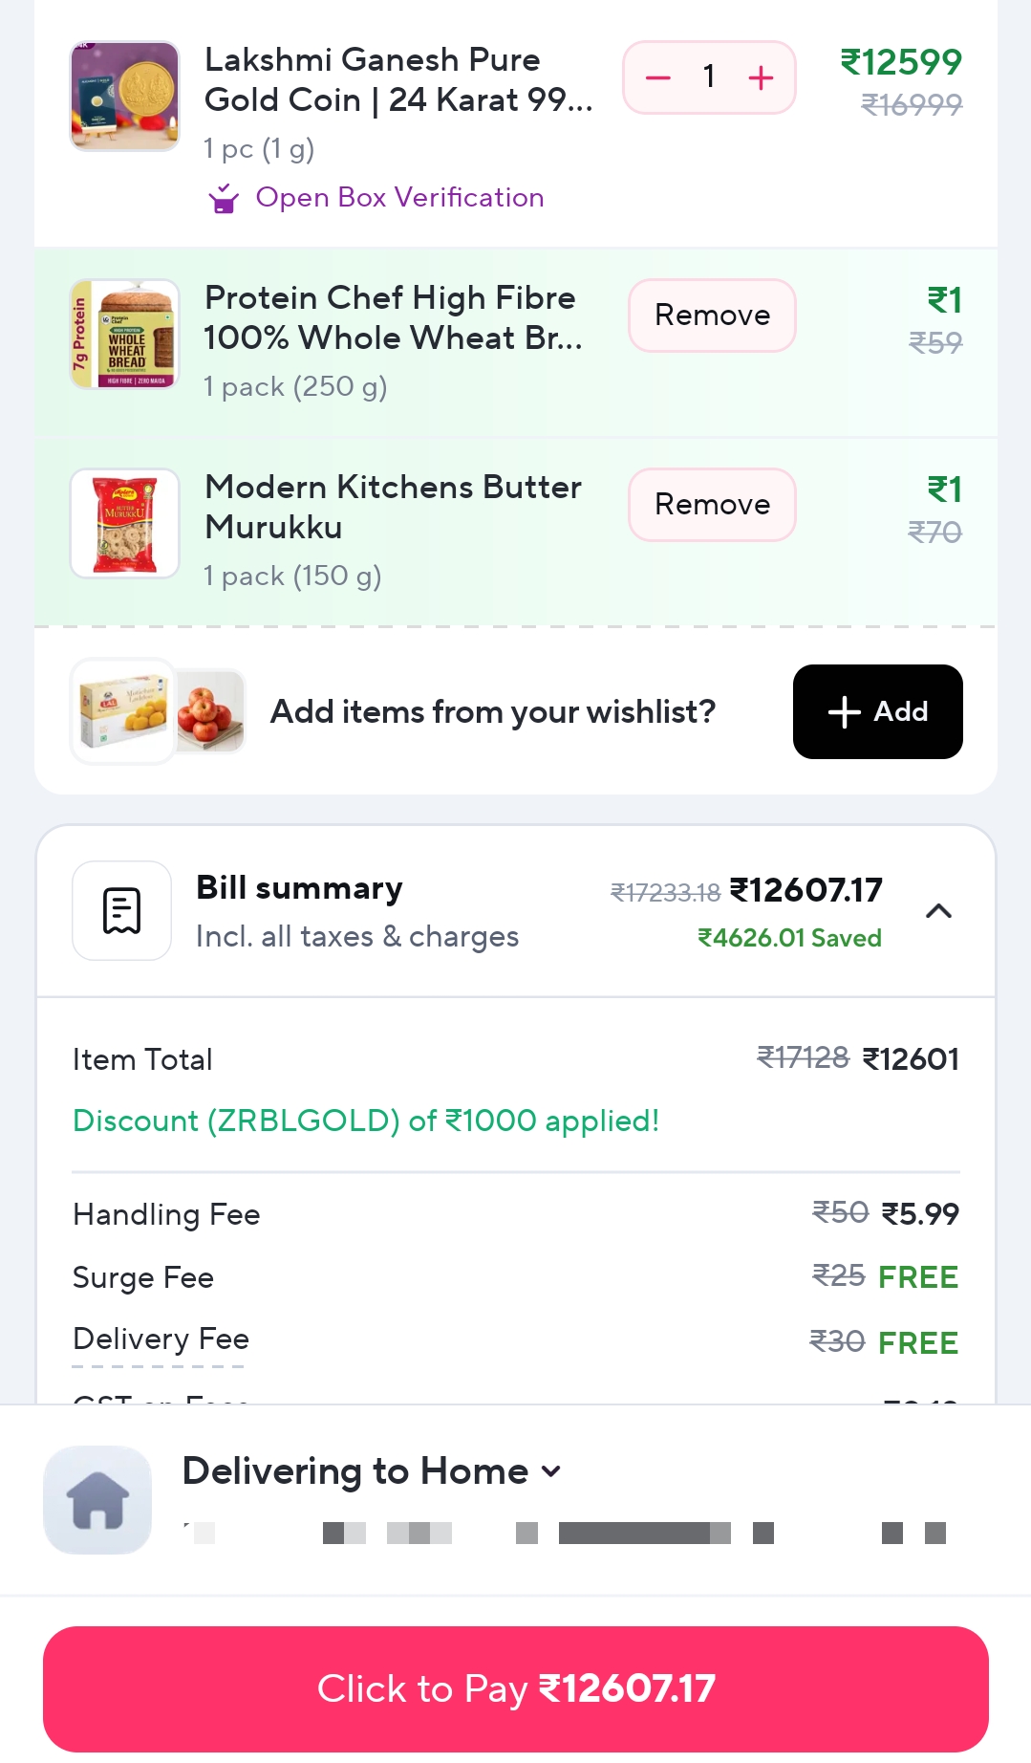Open the Open Box Verification link
Viewport: 1031px width, 1763px height.
(x=399, y=198)
